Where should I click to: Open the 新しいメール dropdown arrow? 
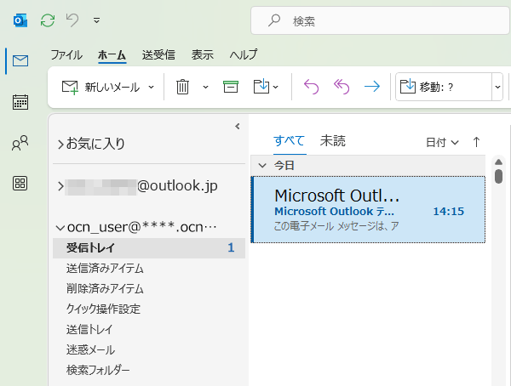pyautogui.click(x=152, y=86)
